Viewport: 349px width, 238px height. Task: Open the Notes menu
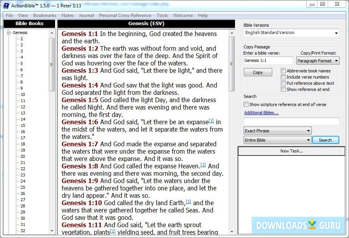pos(67,15)
